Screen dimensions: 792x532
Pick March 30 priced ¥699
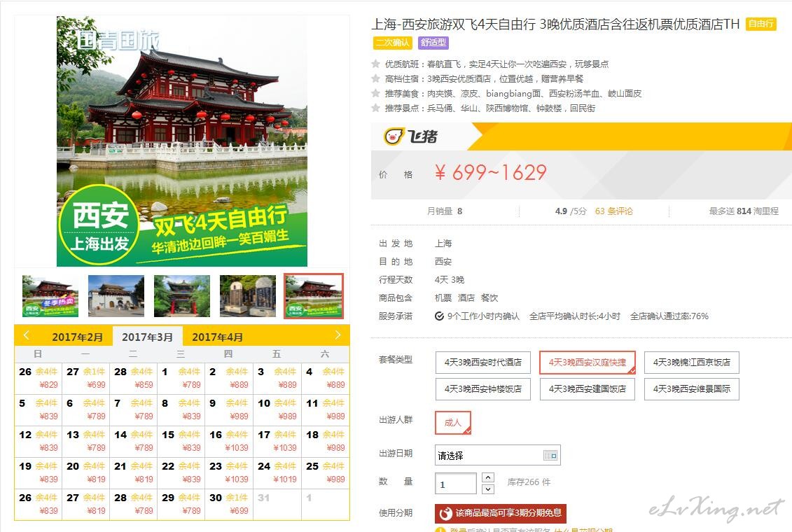(x=229, y=504)
